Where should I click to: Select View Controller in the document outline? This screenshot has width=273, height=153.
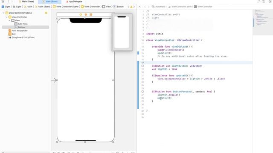click(19, 17)
